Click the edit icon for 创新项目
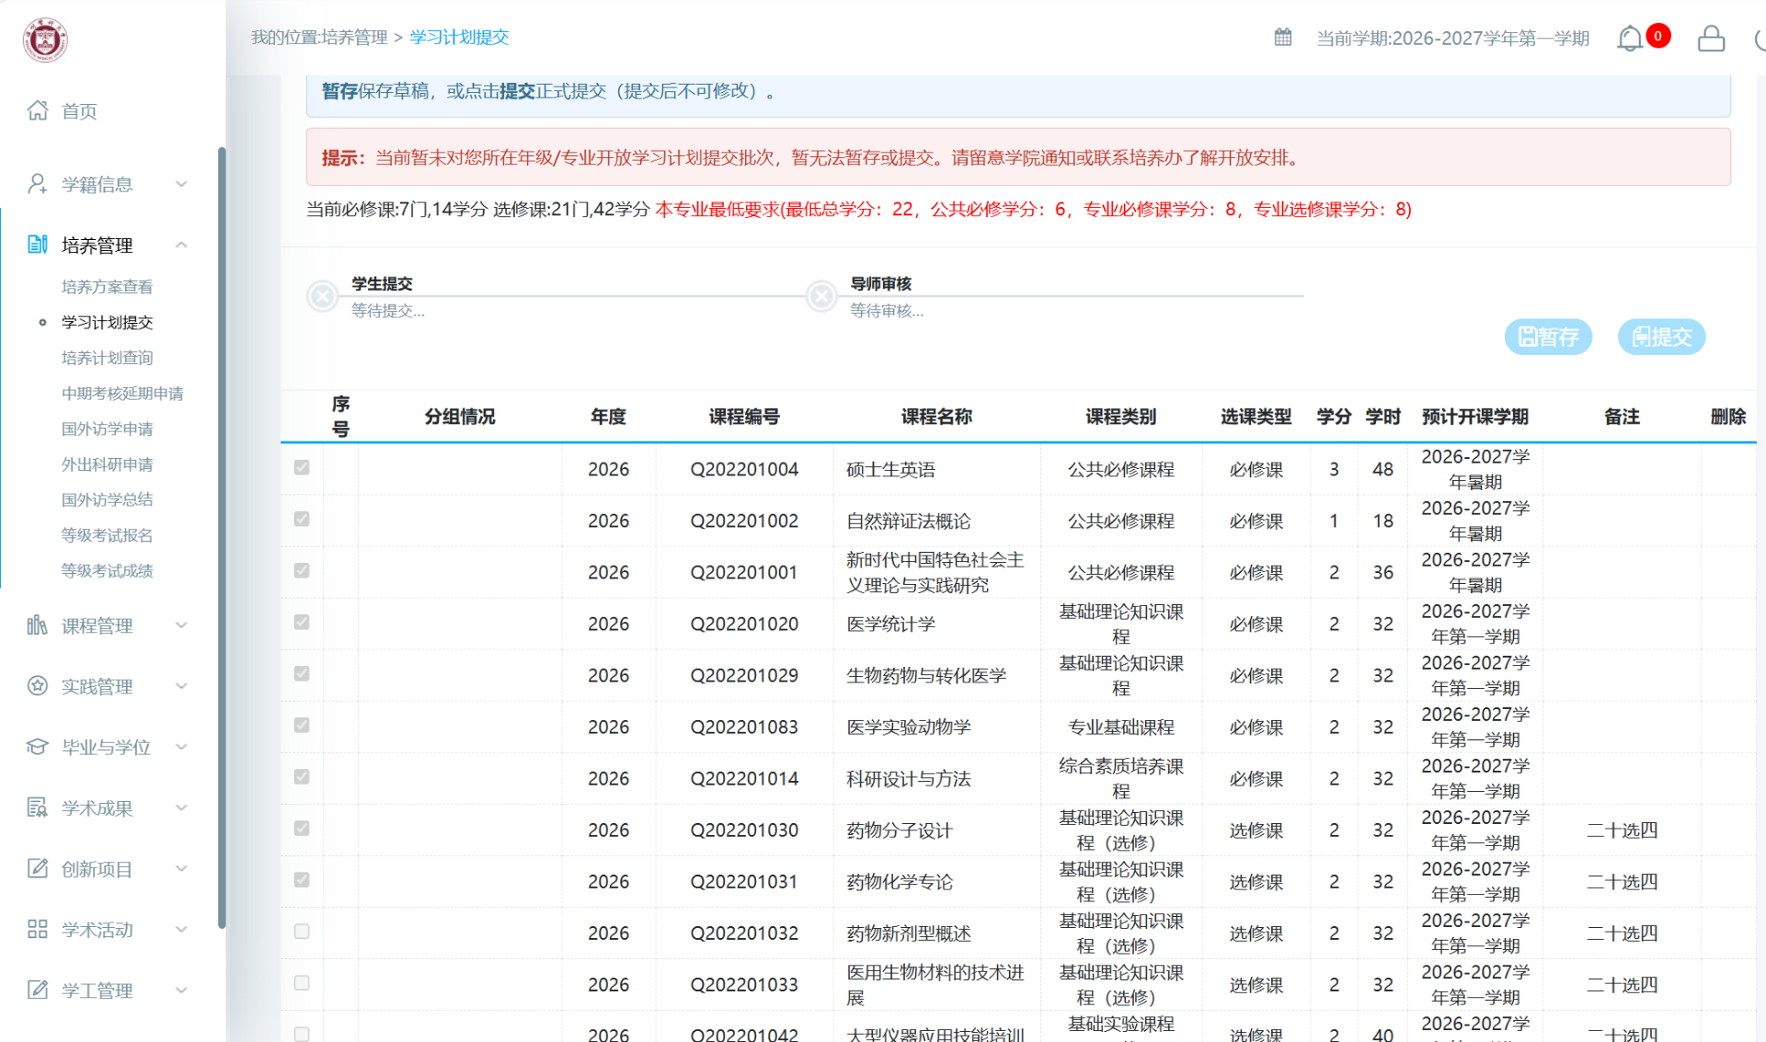This screenshot has width=1766, height=1042. click(x=38, y=868)
